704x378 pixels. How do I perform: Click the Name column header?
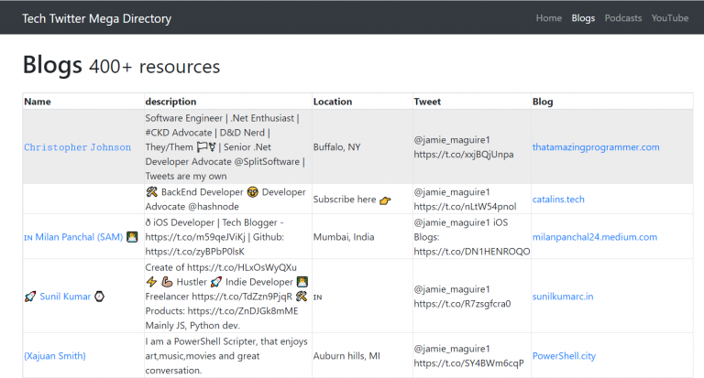point(38,102)
